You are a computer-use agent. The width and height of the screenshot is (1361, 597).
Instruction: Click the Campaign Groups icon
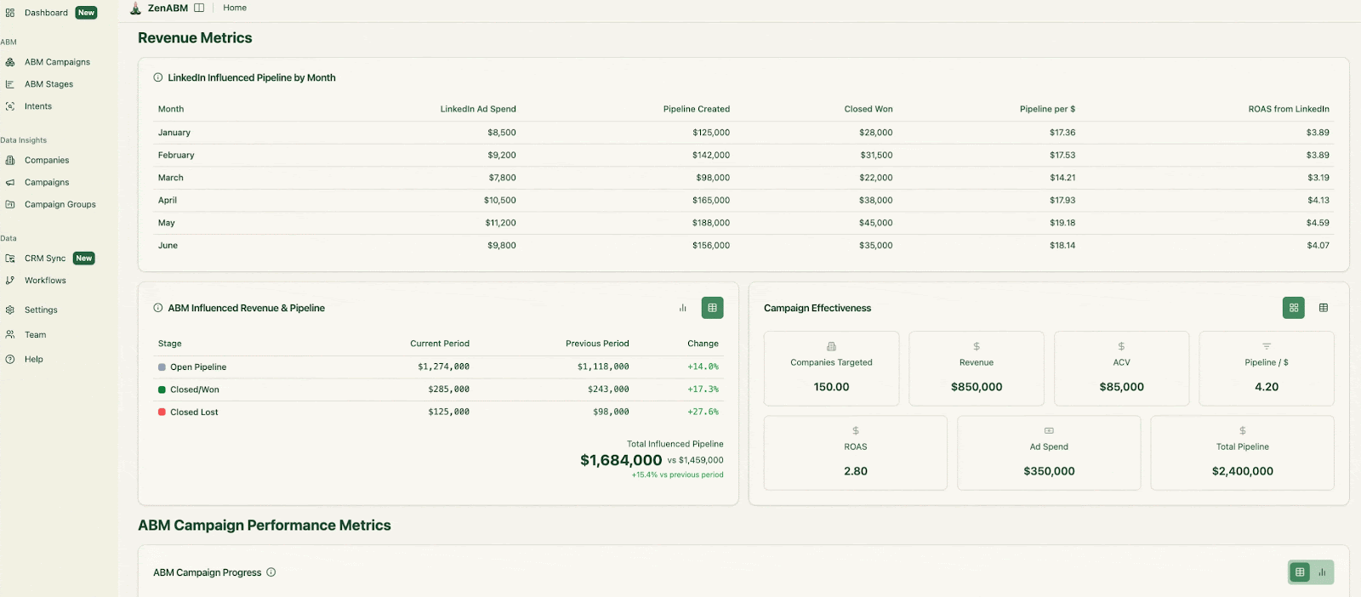coord(10,204)
